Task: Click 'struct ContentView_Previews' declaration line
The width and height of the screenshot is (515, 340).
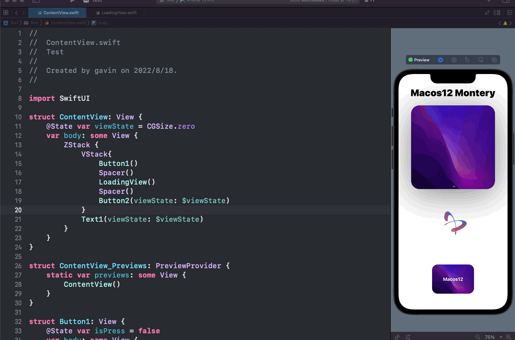Action: click(129, 266)
